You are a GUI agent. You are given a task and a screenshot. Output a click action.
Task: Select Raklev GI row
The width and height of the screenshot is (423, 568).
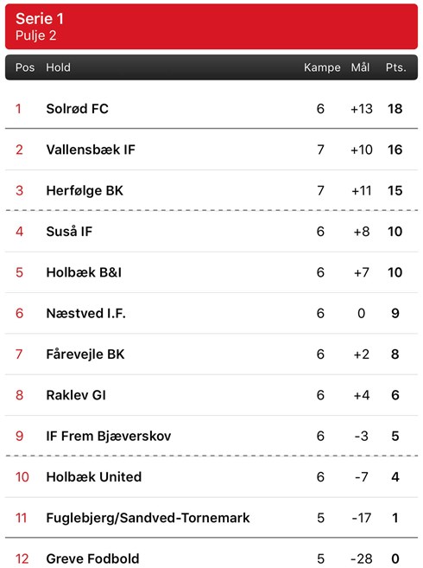[211, 395]
